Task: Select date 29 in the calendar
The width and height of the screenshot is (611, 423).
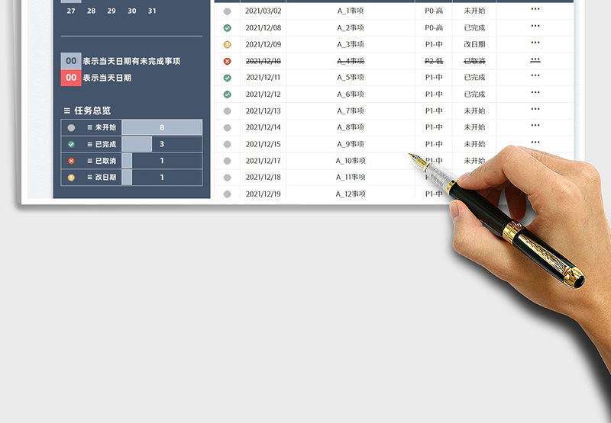Action: point(112,11)
